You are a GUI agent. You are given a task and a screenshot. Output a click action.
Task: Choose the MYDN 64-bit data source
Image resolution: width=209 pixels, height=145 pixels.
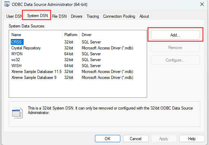coord(17,54)
